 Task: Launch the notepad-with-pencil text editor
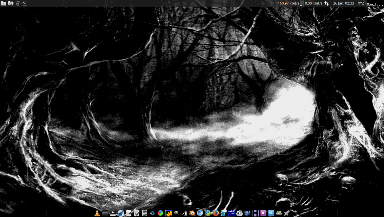pyautogui.click(x=129, y=213)
